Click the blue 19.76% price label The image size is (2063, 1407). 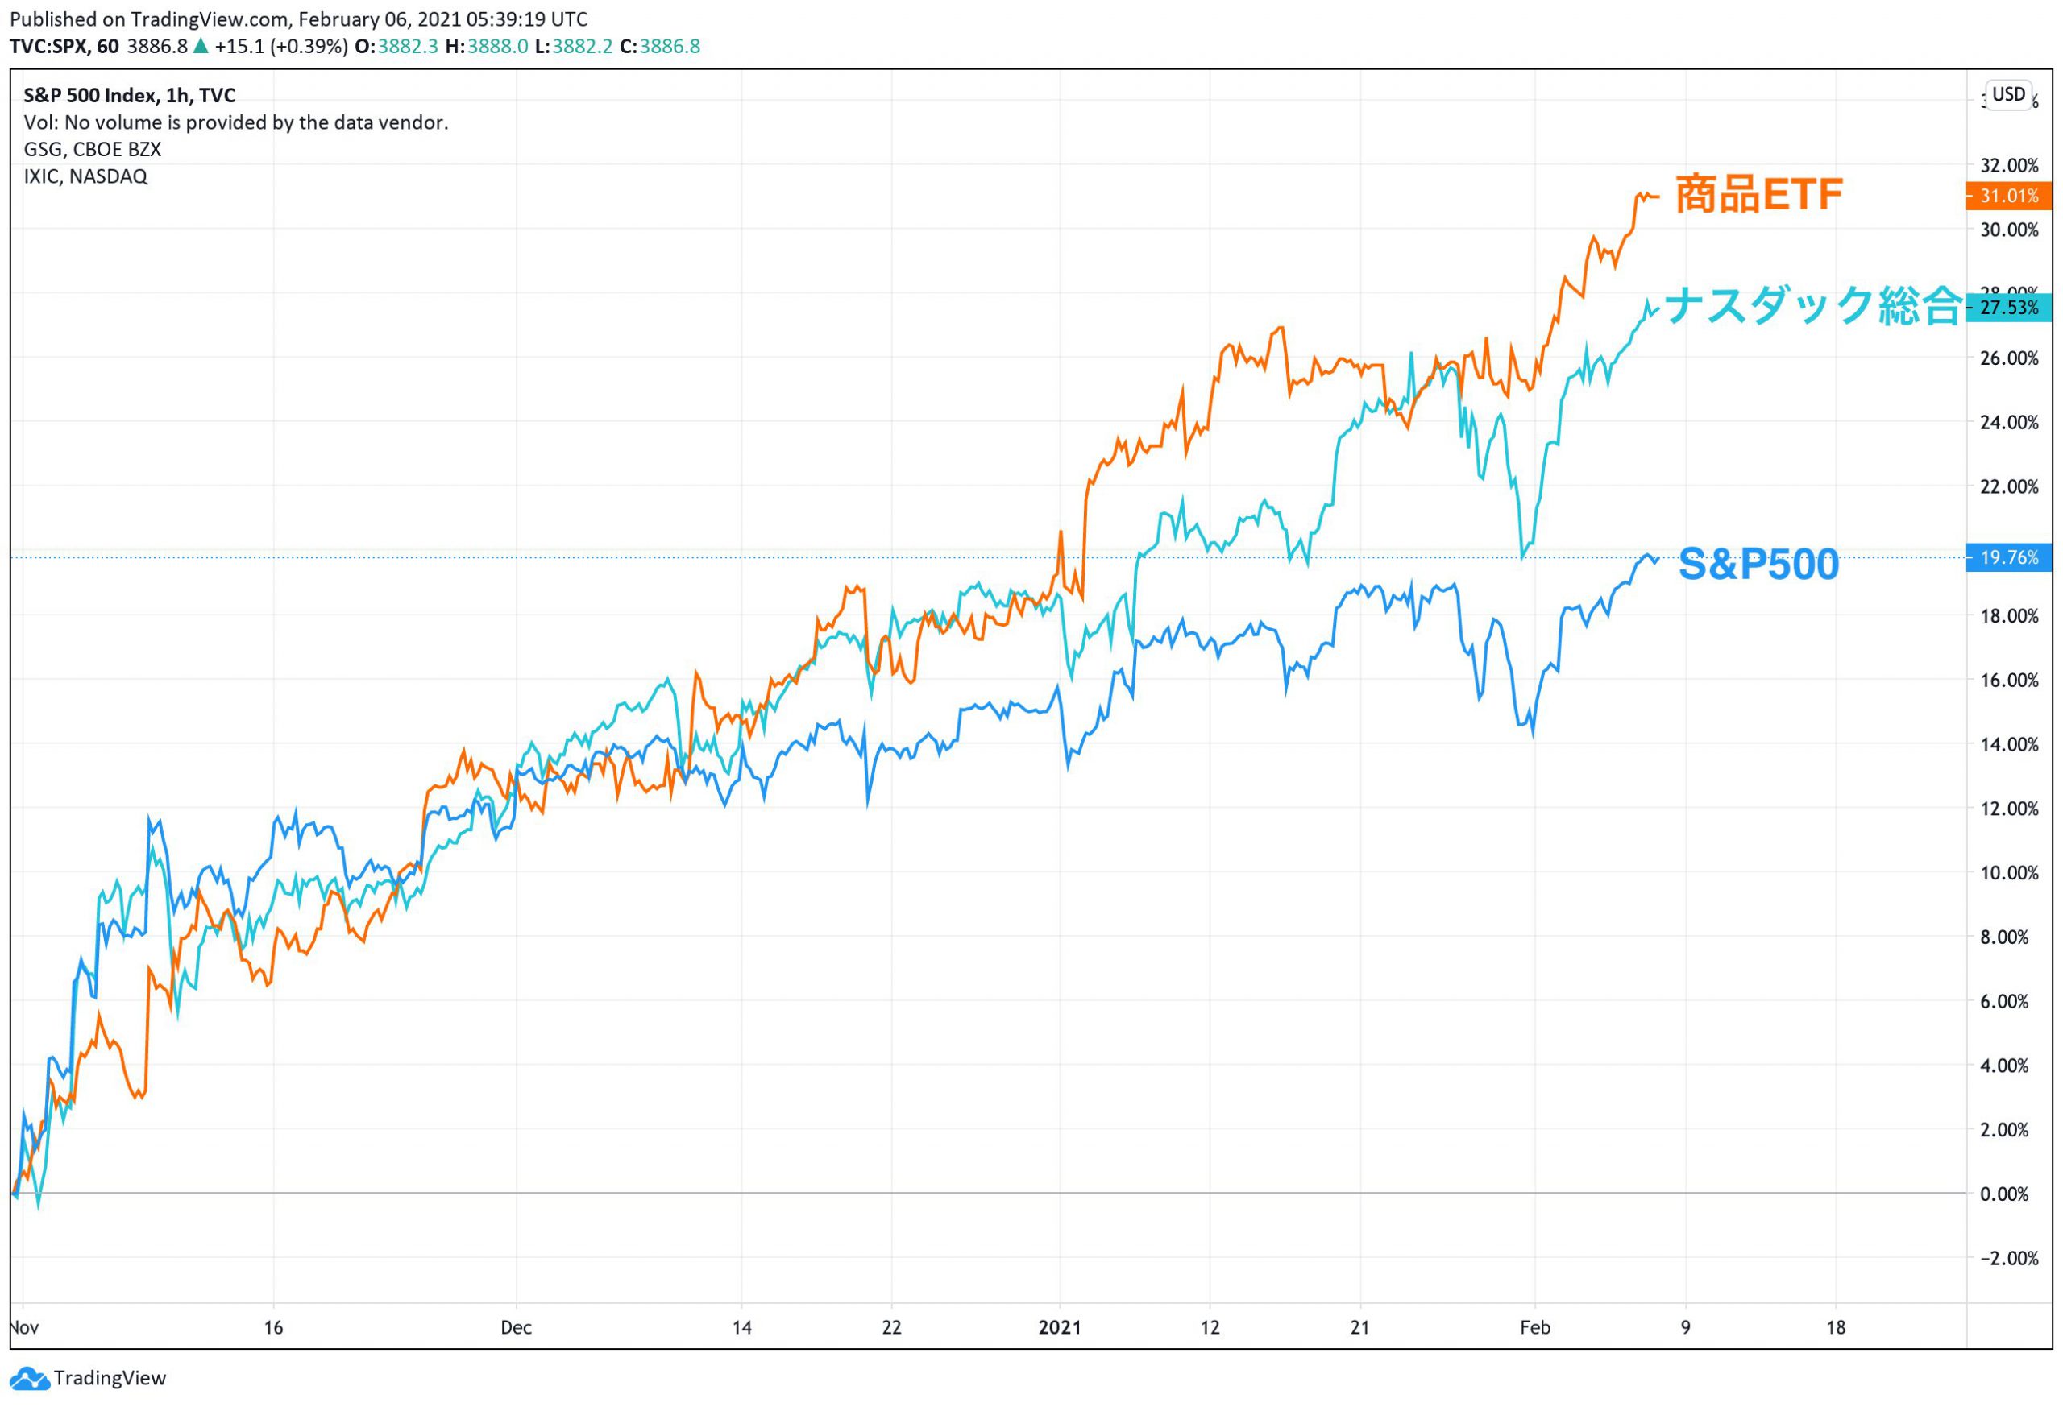(x=2009, y=558)
